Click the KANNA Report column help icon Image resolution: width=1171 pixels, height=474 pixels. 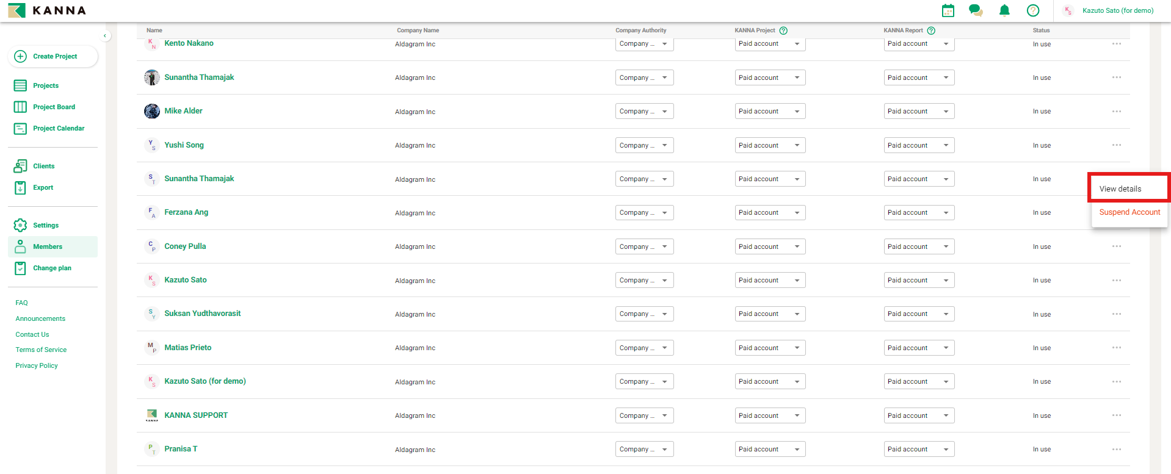(x=931, y=31)
